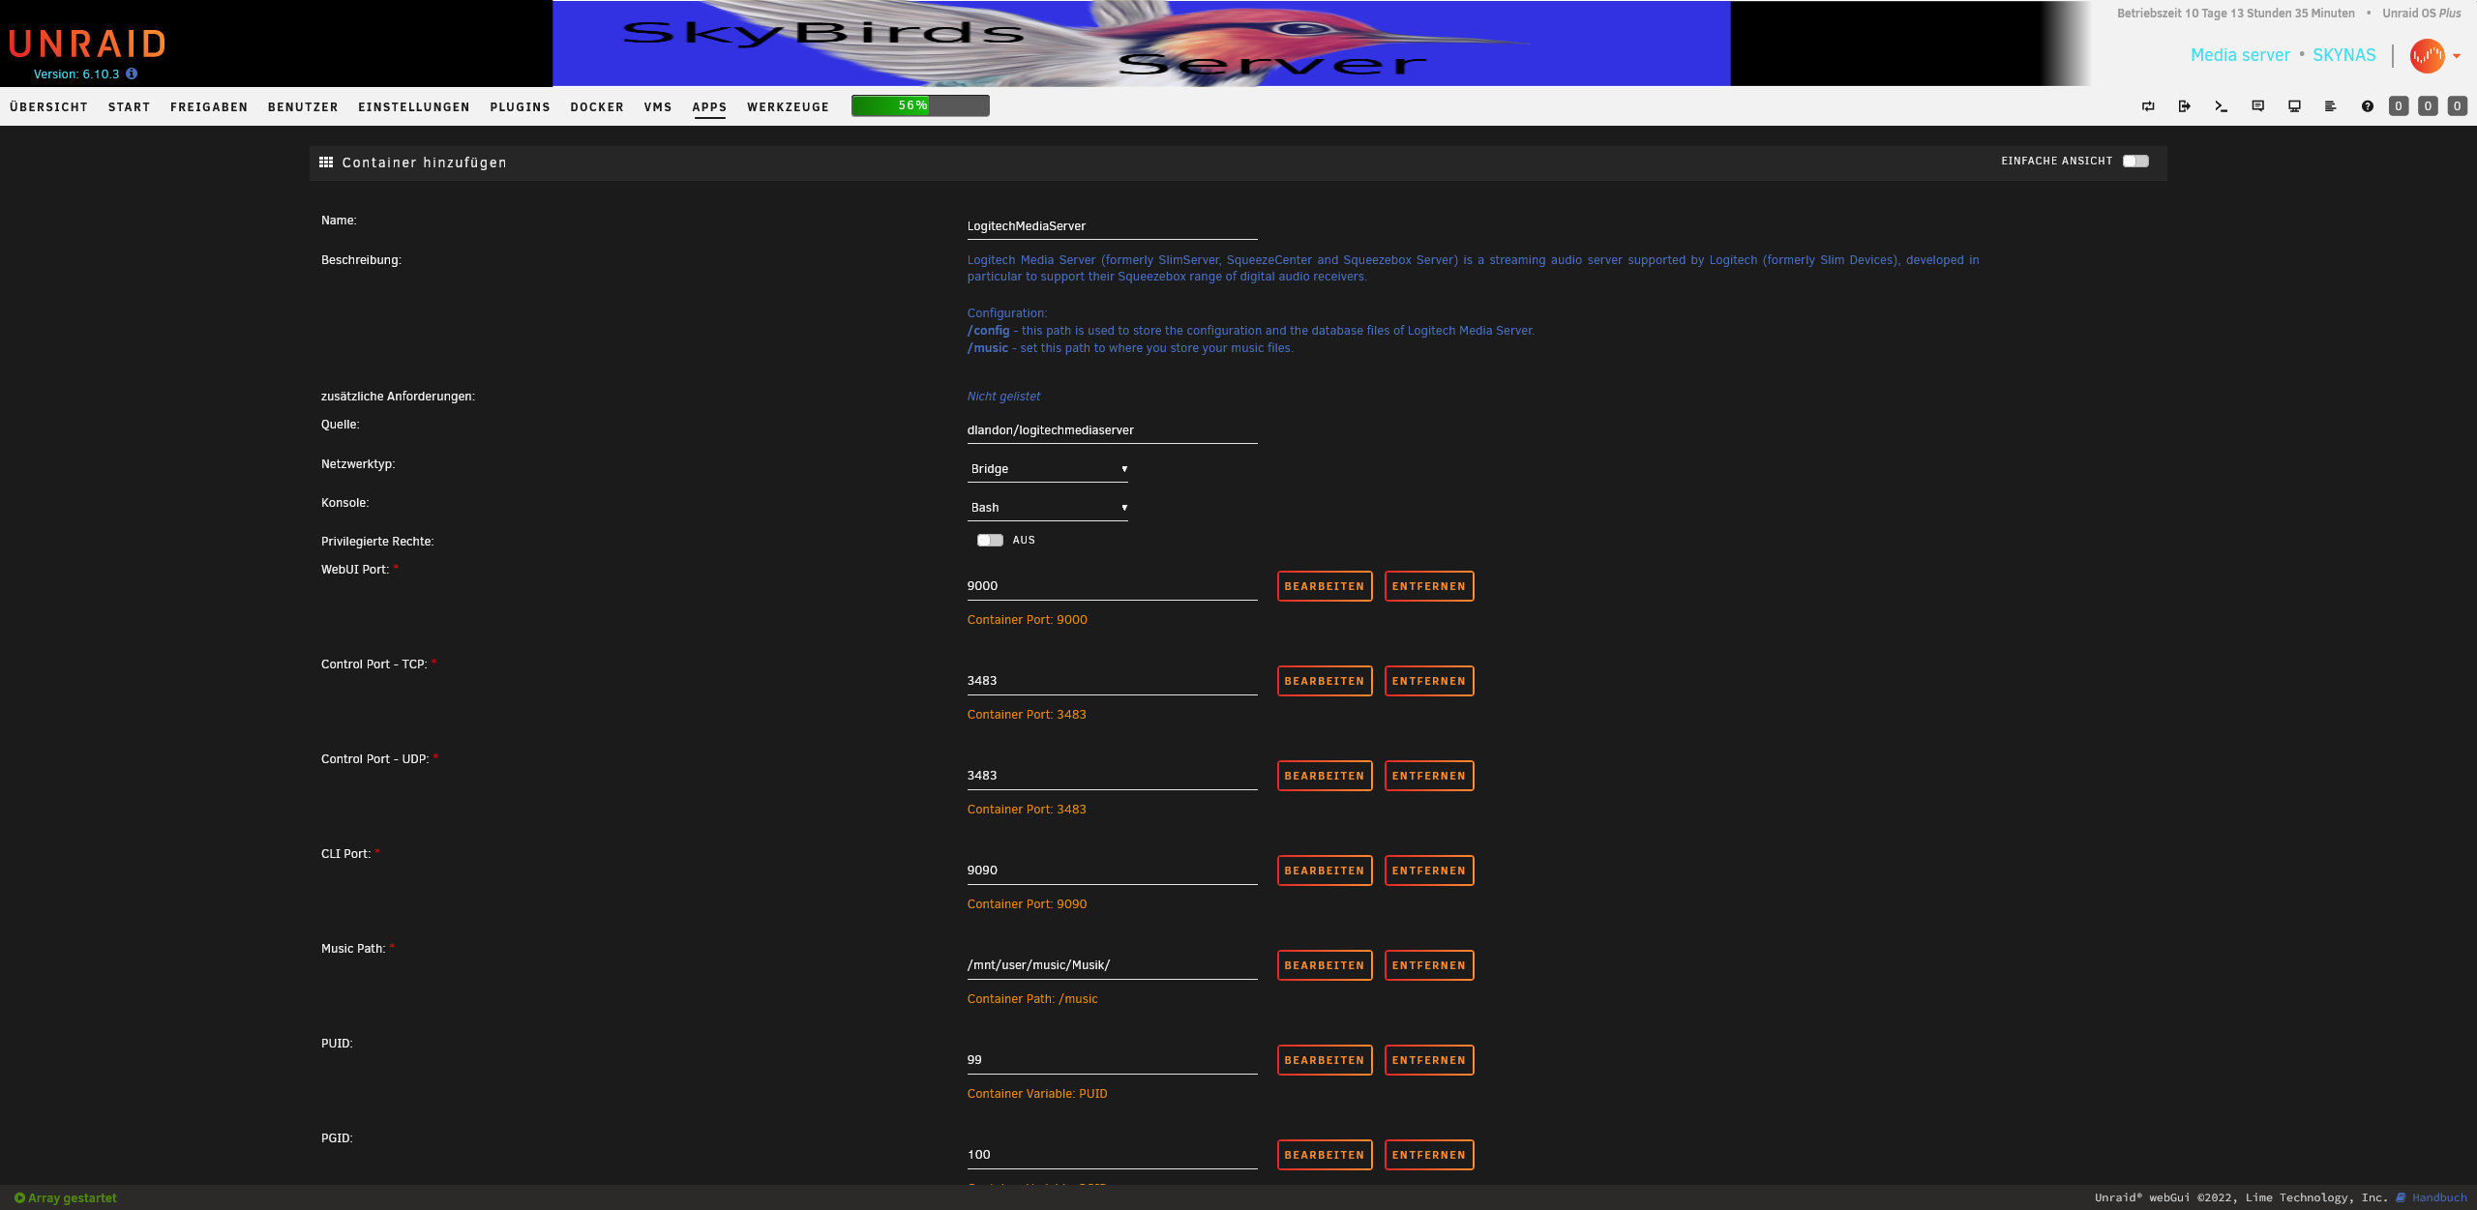This screenshot has width=2477, height=1210.
Task: Open the system log icon
Action: pyautogui.click(x=2330, y=106)
